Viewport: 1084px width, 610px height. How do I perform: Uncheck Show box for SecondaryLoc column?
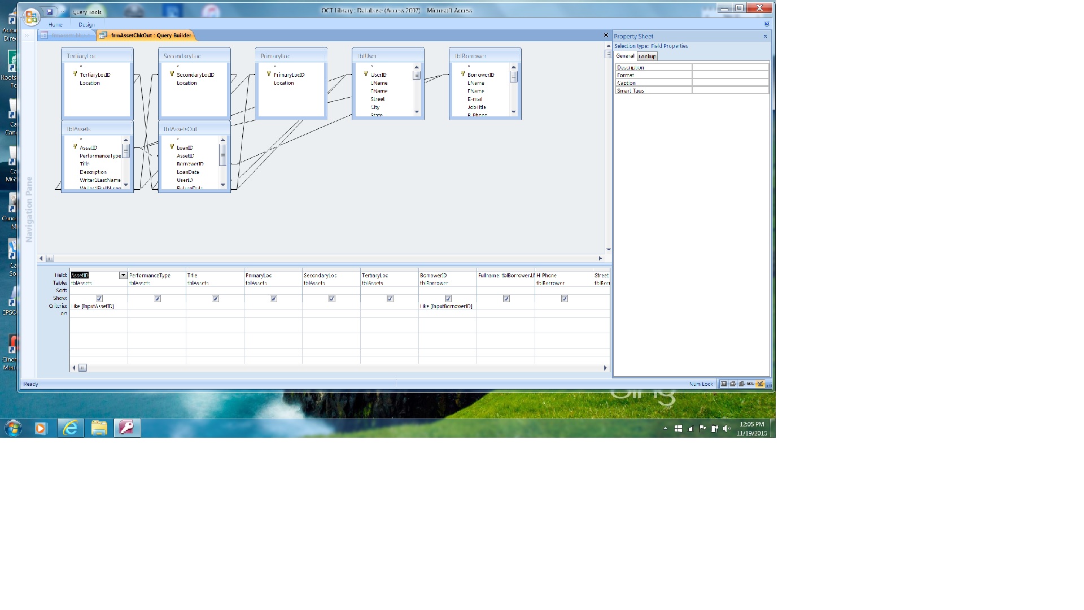coord(332,298)
